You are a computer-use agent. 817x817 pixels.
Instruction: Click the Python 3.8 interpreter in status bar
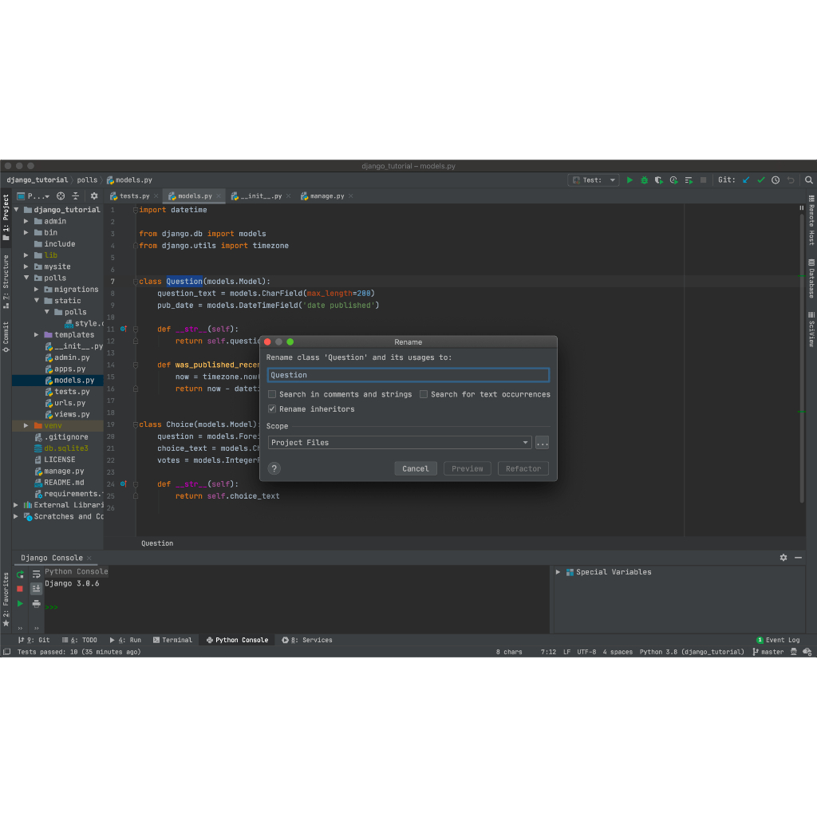pyautogui.click(x=692, y=652)
